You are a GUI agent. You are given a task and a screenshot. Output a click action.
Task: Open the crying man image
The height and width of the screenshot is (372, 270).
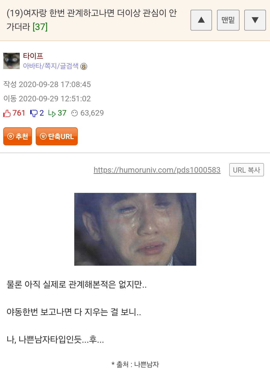(135, 229)
